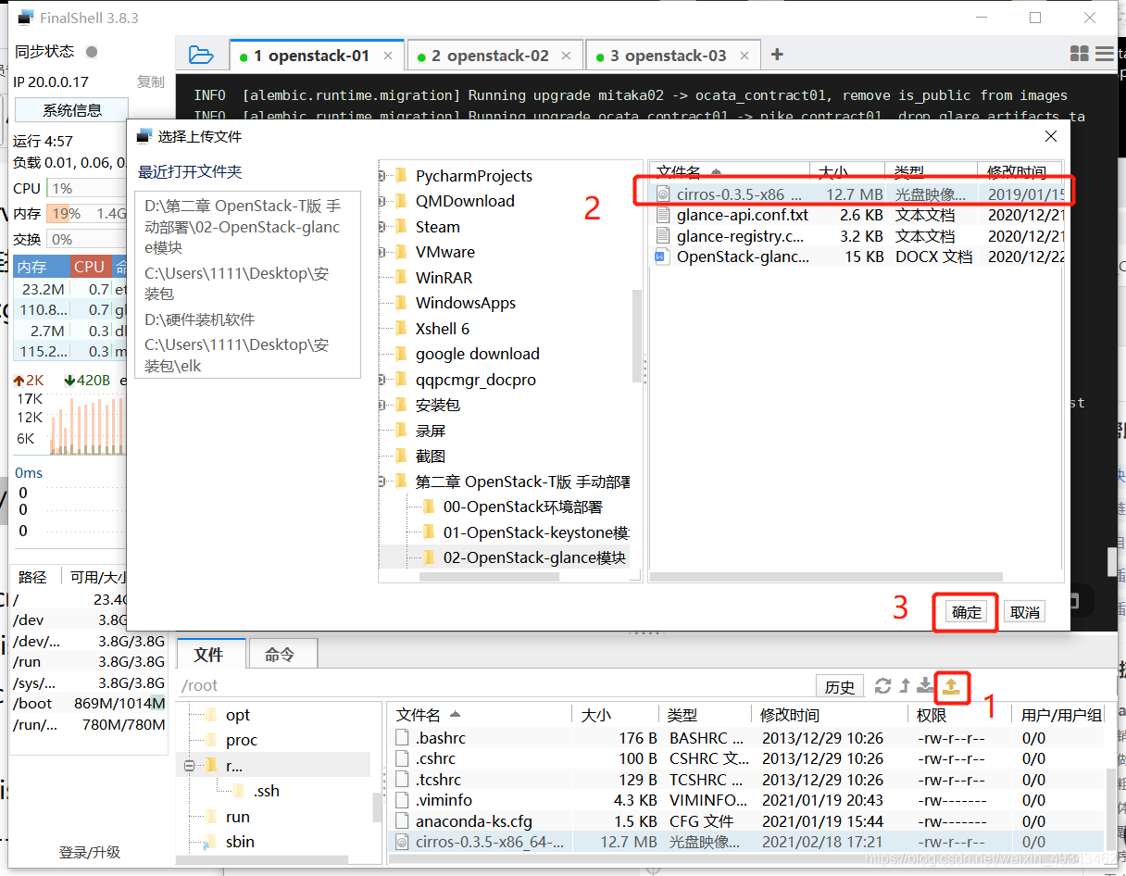Click the download icon in file toolbar
Image resolution: width=1126 pixels, height=876 pixels.
[x=925, y=686]
